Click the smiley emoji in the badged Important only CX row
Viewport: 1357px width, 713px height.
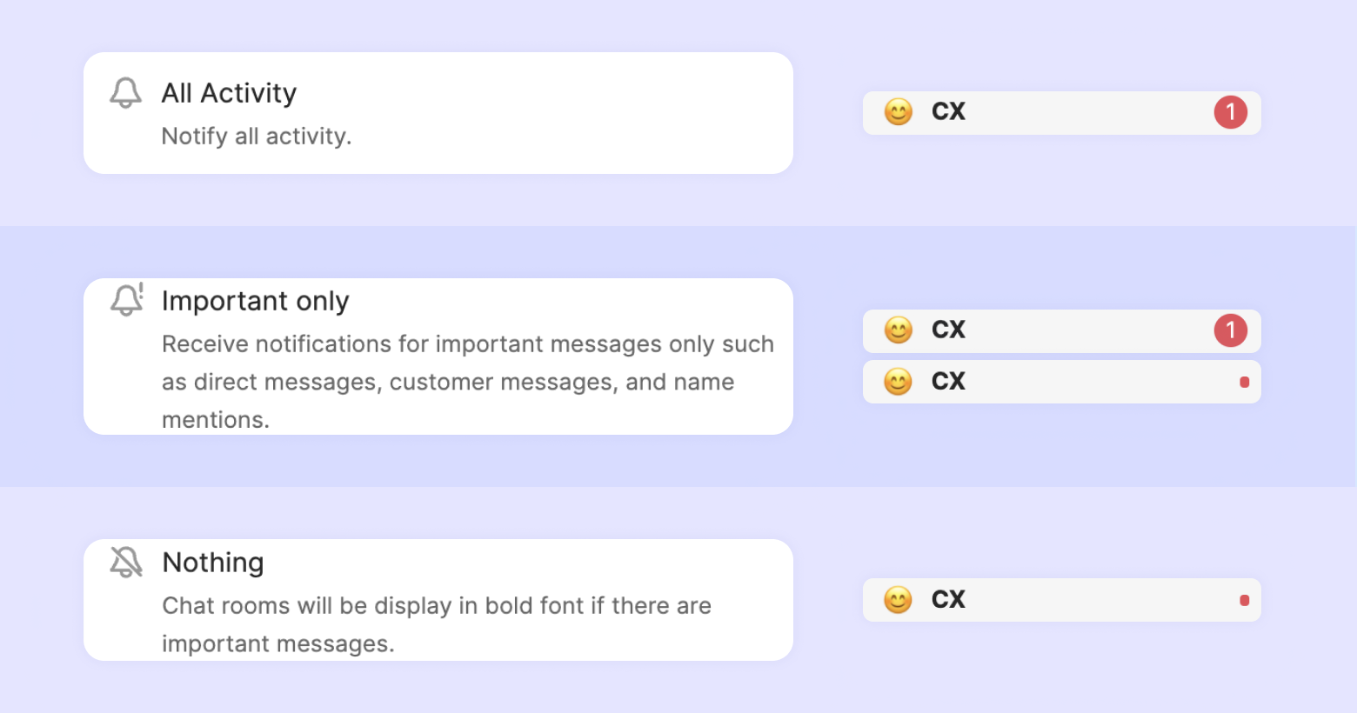(898, 330)
